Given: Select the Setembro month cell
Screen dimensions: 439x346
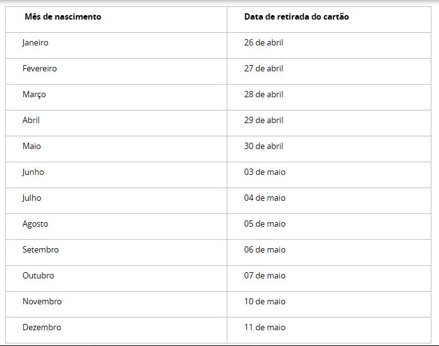Looking at the screenshot, I should coord(40,250).
